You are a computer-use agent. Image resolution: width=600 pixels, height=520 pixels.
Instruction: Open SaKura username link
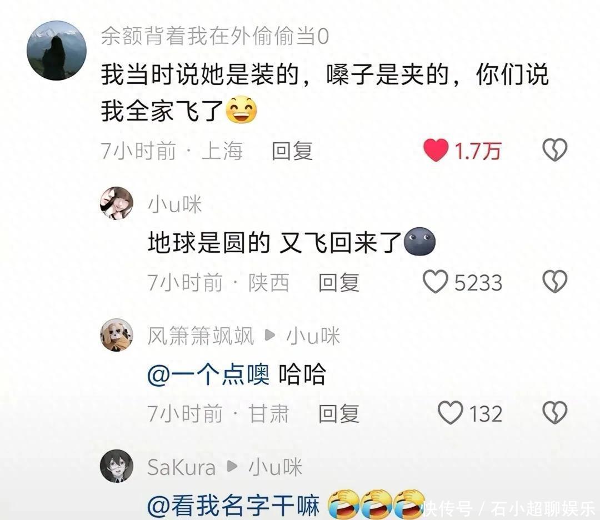click(182, 468)
